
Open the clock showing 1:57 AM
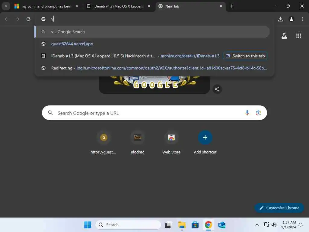pyautogui.click(x=288, y=225)
